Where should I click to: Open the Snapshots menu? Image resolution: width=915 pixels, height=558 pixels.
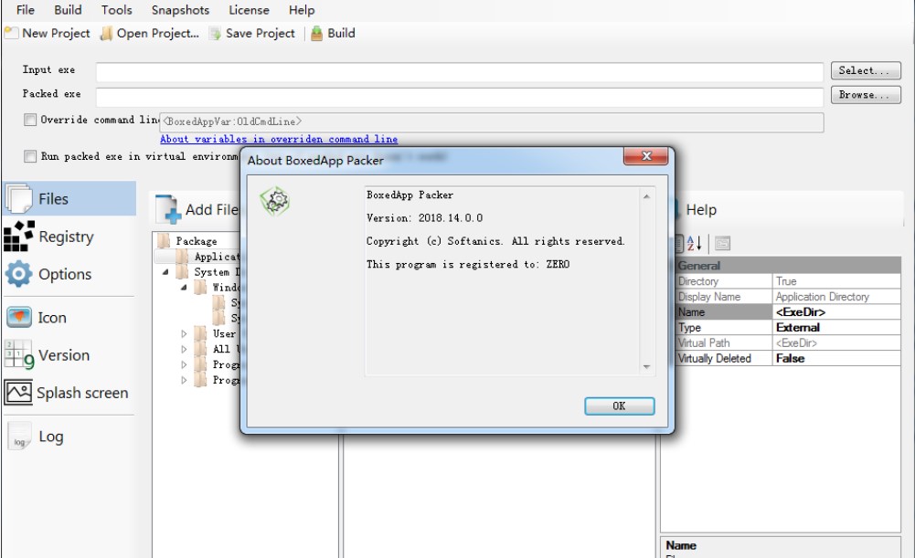180,10
